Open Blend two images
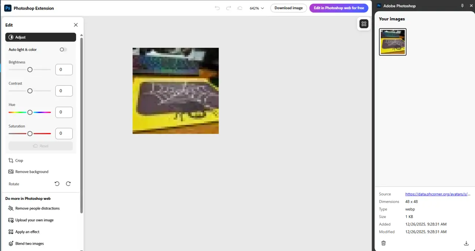The height and width of the screenshot is (251, 475). 26,244
